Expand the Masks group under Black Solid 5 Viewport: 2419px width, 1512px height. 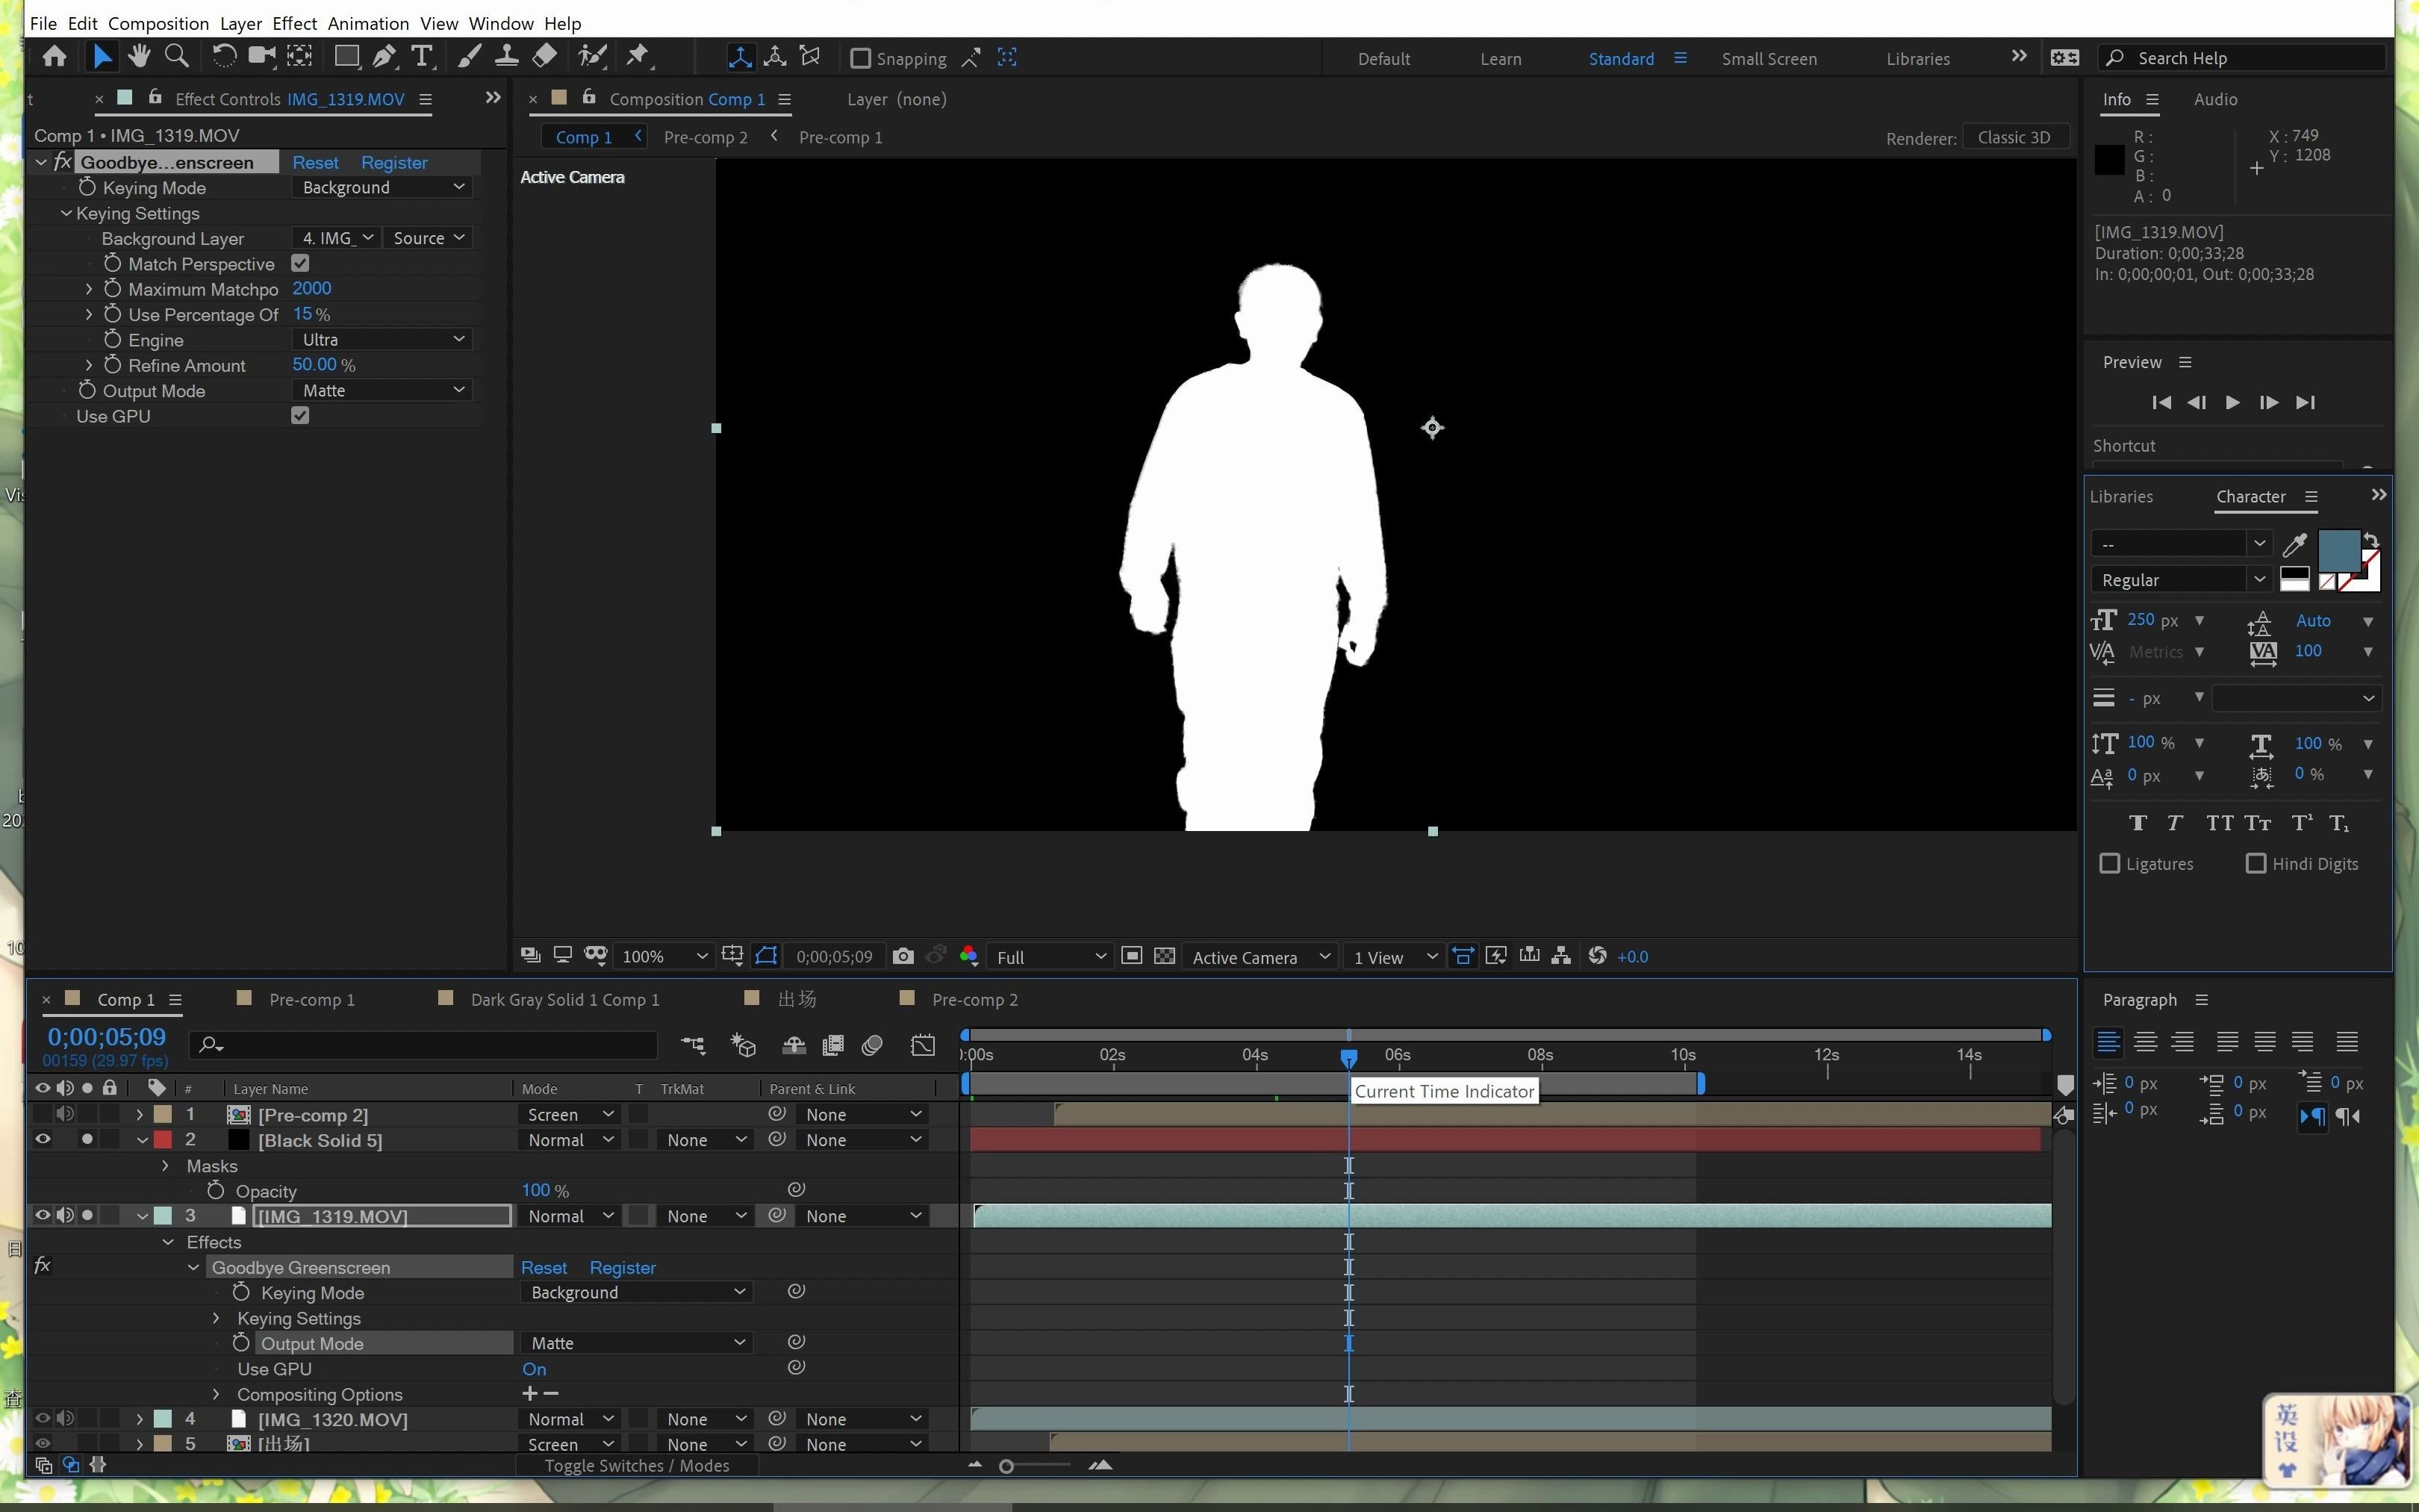click(165, 1166)
